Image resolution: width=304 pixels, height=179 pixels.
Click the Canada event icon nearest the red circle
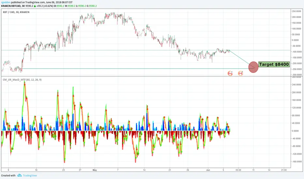click(240, 73)
